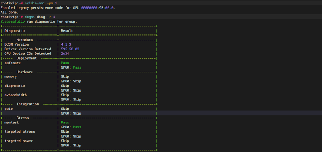Click 'GPU0: Skip' under targeted_stress

point(71,136)
